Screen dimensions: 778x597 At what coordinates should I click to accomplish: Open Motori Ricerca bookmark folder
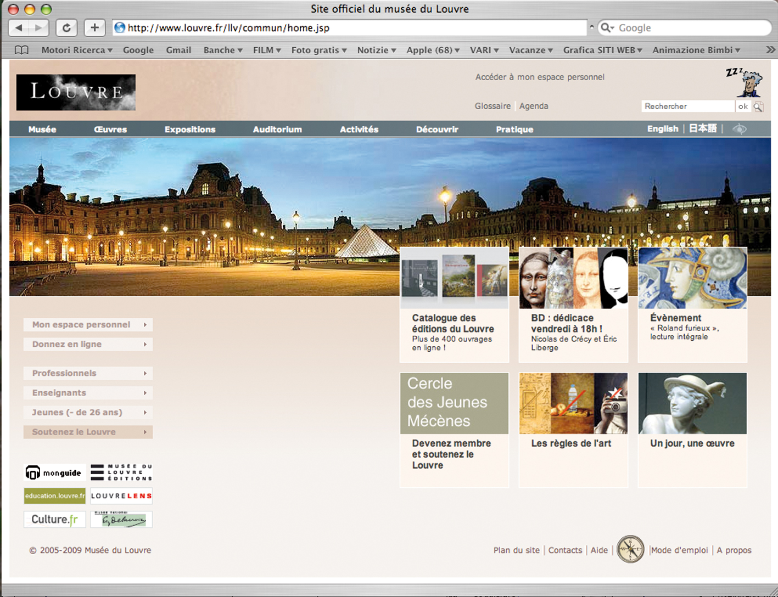pyautogui.click(x=77, y=50)
